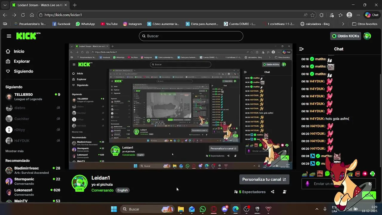Open YouTube bookmark

click(x=109, y=24)
